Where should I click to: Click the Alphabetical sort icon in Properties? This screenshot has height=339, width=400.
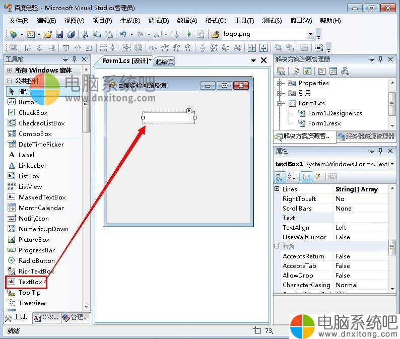tap(292, 176)
